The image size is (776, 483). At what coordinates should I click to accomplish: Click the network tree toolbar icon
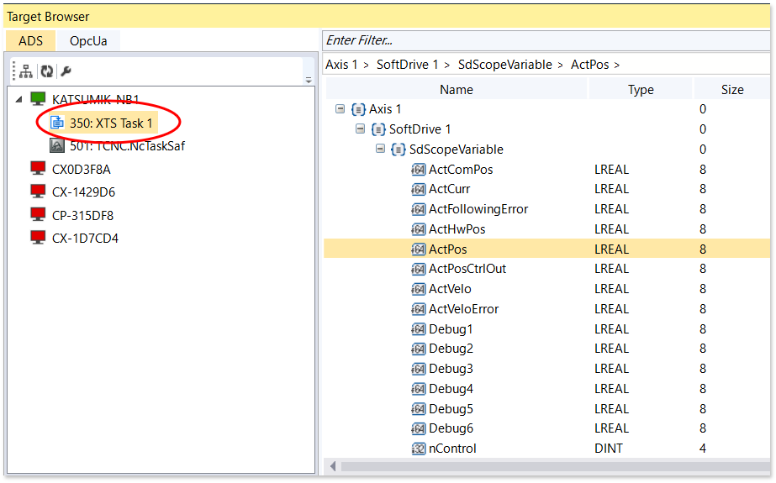[x=26, y=71]
